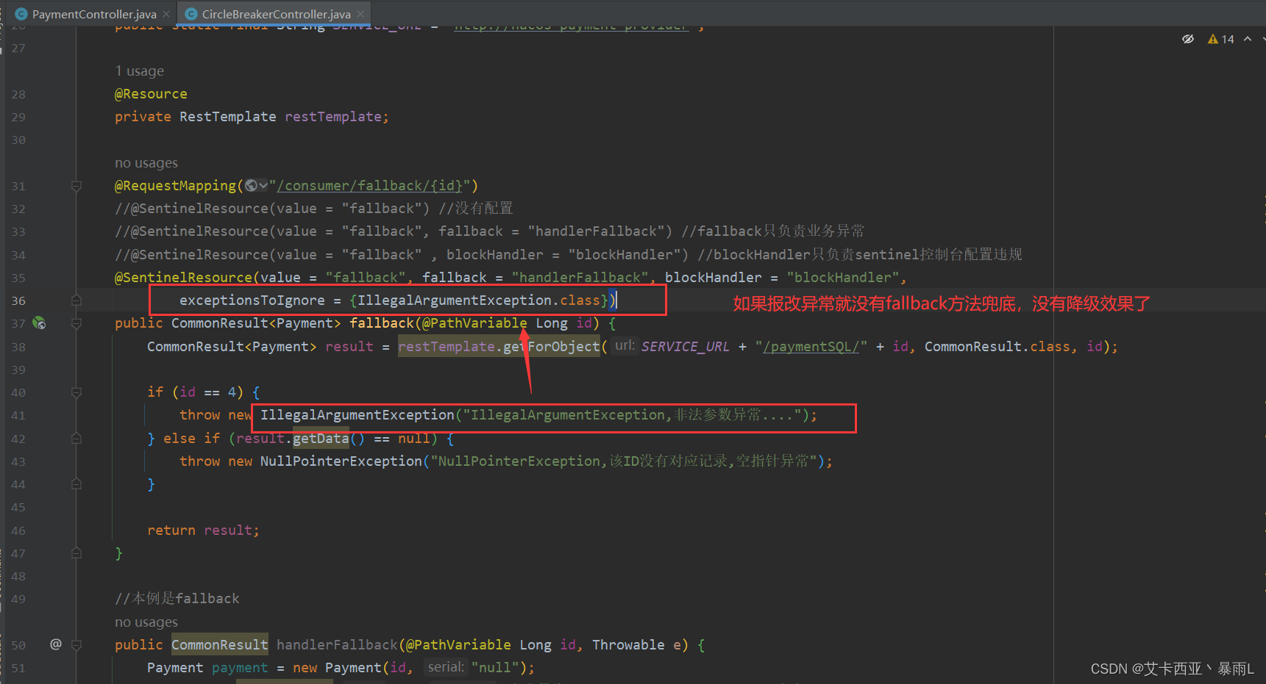The height and width of the screenshot is (684, 1266).
Task: Click the class icon on PaymentController.java tab
Action: (21, 14)
